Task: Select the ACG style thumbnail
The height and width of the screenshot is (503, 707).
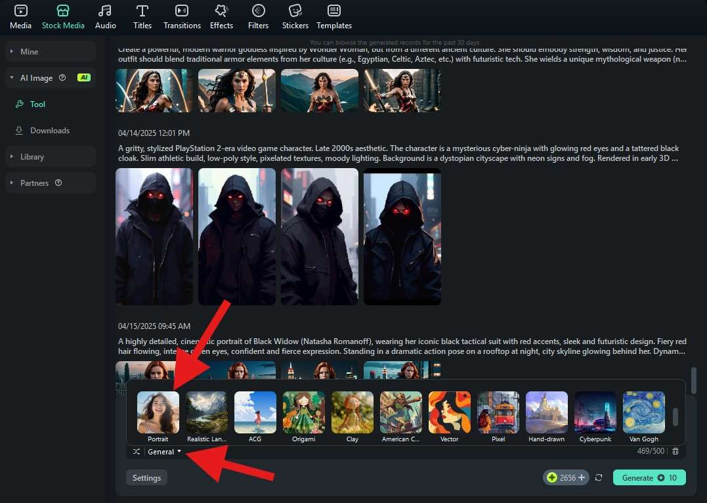Action: coord(255,412)
